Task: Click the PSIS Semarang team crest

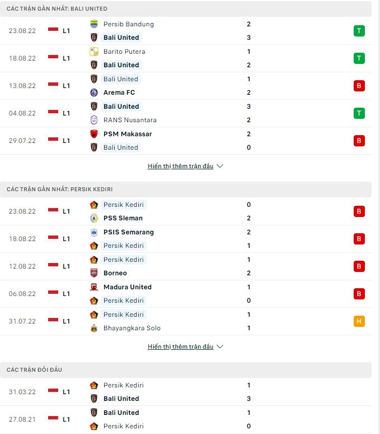Action: coord(94,232)
